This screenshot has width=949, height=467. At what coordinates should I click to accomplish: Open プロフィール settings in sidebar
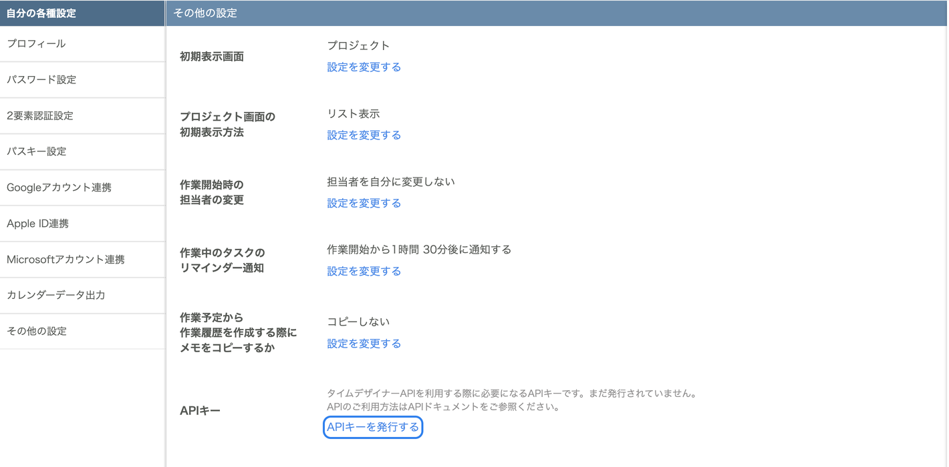[82, 44]
